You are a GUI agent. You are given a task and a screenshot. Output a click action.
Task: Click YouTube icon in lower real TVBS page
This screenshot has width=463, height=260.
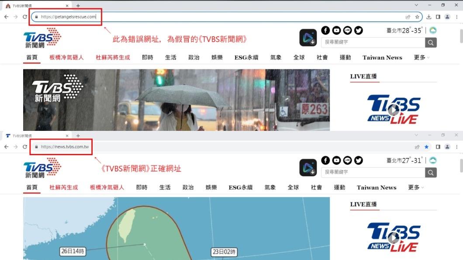coord(336,161)
